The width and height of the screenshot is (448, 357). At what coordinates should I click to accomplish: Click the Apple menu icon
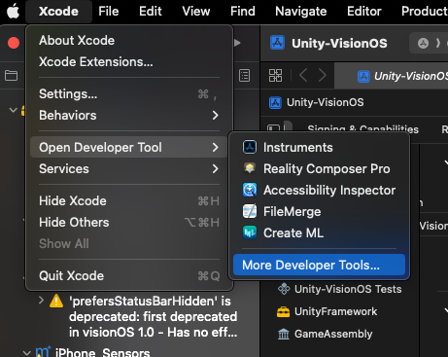click(x=13, y=12)
